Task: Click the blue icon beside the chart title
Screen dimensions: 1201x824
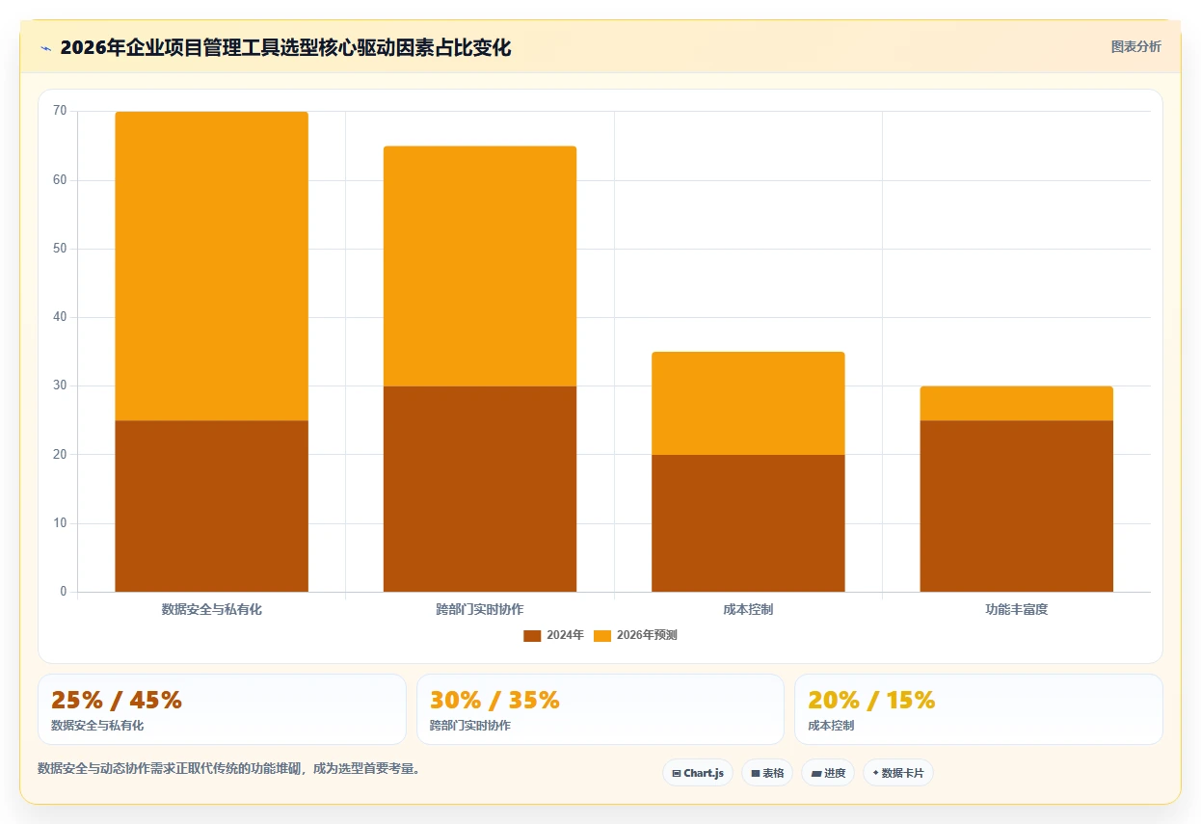Action: tap(45, 48)
